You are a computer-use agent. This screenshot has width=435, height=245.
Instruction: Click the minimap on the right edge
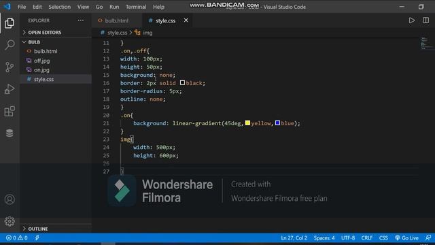pos(426,44)
